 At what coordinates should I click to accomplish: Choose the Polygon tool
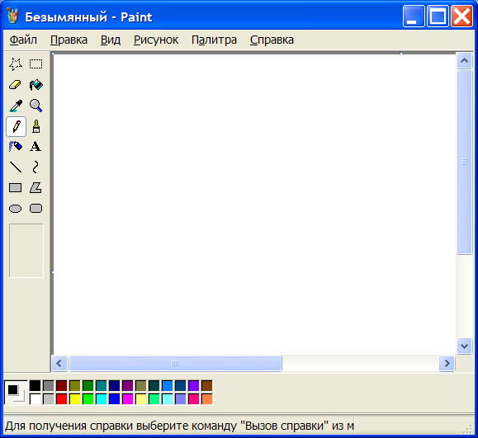coord(36,188)
